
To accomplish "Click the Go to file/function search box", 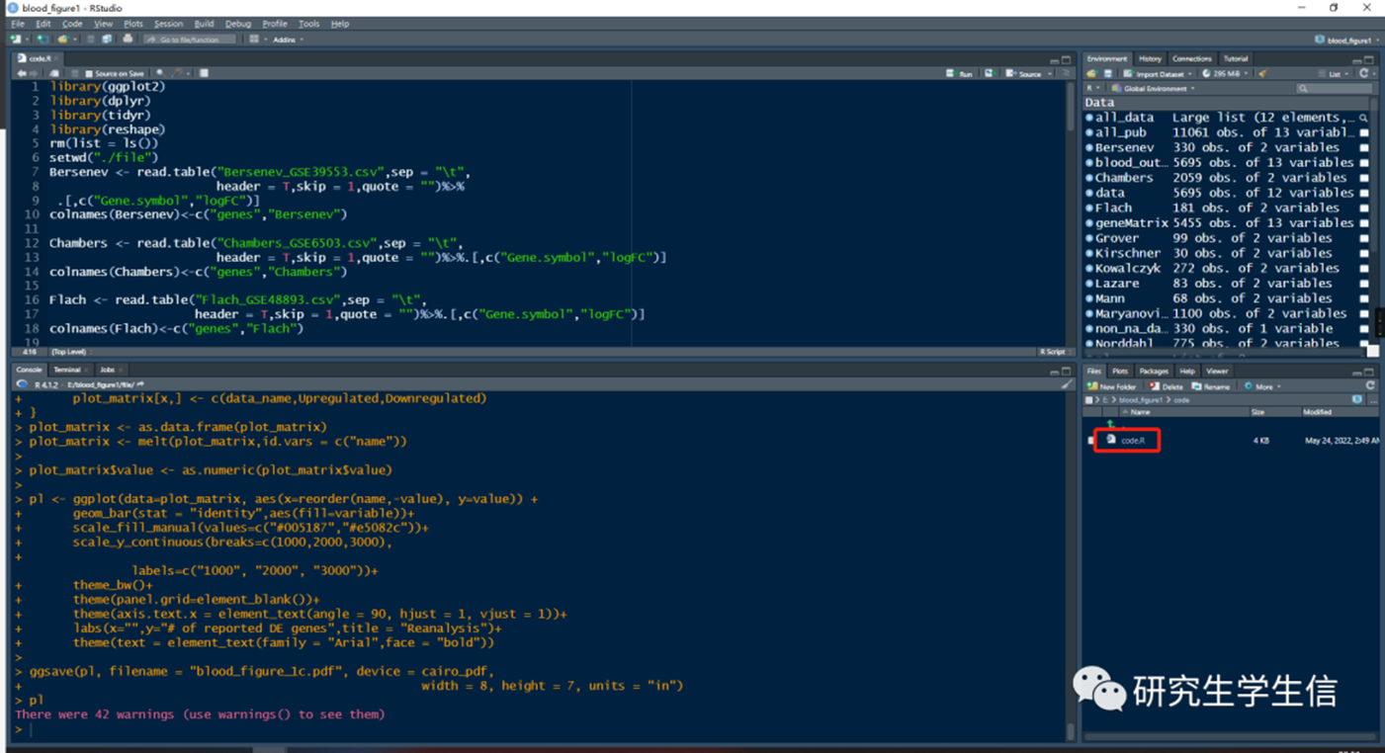I will tap(191, 40).
